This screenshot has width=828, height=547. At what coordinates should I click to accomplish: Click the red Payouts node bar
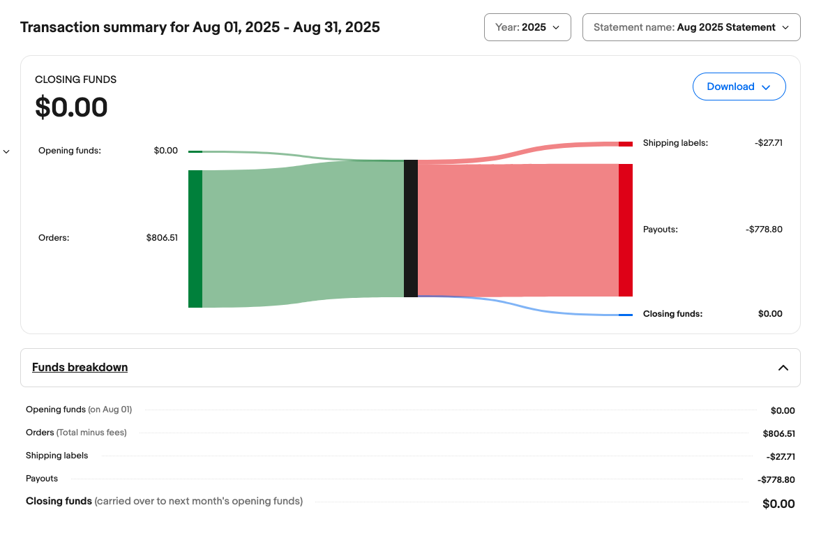click(x=625, y=230)
